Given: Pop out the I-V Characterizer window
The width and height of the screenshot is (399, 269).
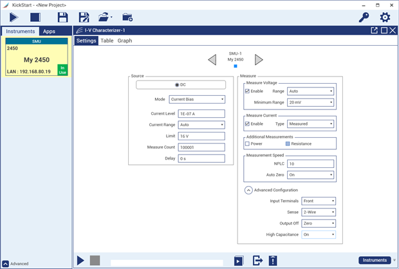Looking at the screenshot, I should [374, 30].
